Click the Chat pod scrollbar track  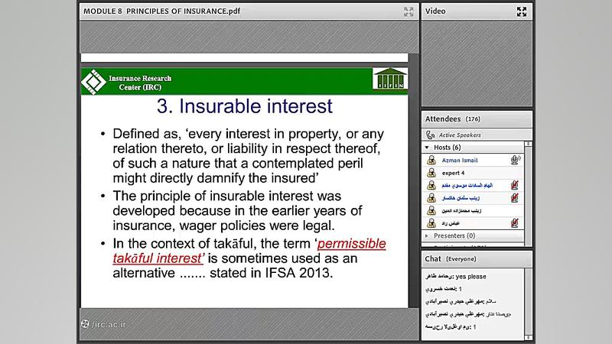click(x=528, y=301)
